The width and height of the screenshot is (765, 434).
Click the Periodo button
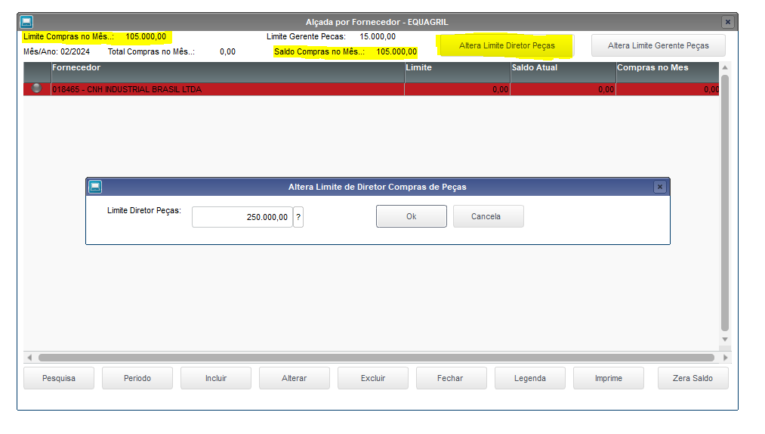click(x=137, y=378)
